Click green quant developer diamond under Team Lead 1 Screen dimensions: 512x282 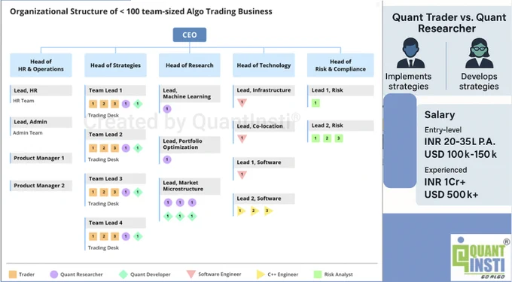[138, 104]
